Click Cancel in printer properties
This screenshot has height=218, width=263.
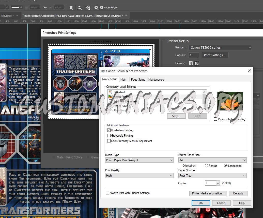pyautogui.click(x=221, y=203)
